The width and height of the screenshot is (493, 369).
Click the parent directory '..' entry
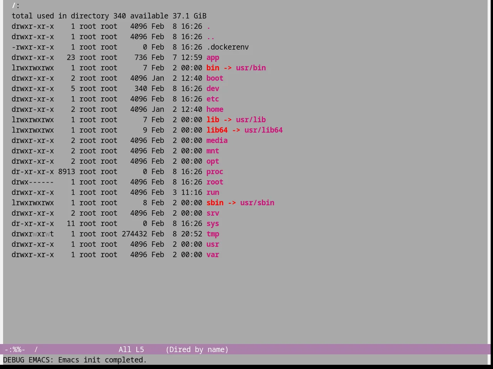coord(211,37)
